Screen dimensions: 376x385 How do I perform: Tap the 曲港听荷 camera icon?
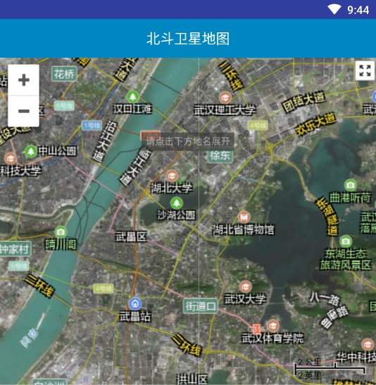tap(351, 185)
